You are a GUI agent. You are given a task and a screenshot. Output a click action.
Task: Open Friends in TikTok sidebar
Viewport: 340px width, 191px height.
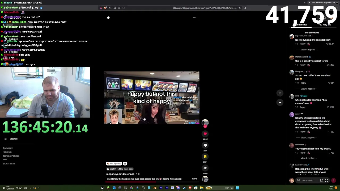13,52
